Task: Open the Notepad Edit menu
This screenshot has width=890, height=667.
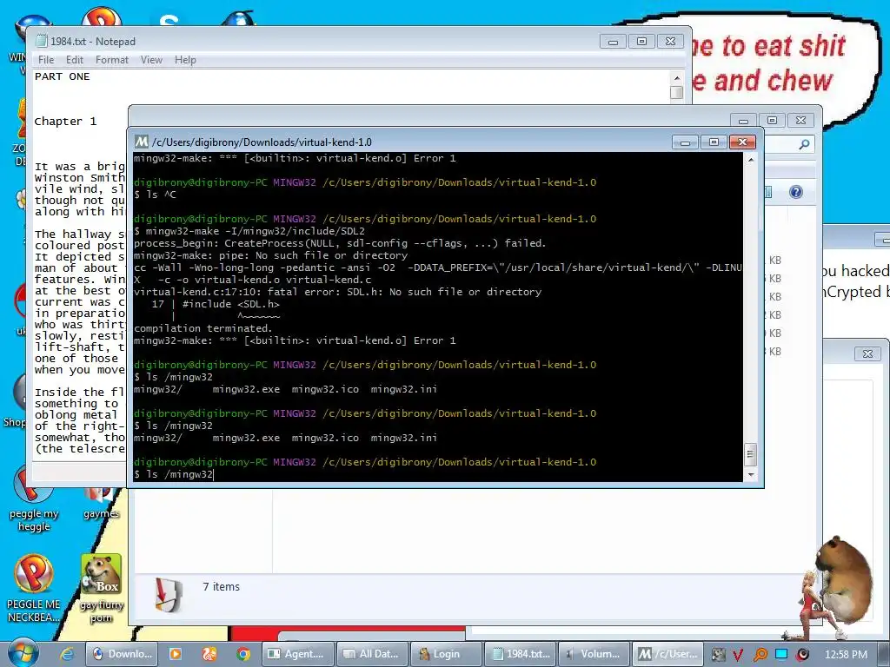Action: coord(75,60)
